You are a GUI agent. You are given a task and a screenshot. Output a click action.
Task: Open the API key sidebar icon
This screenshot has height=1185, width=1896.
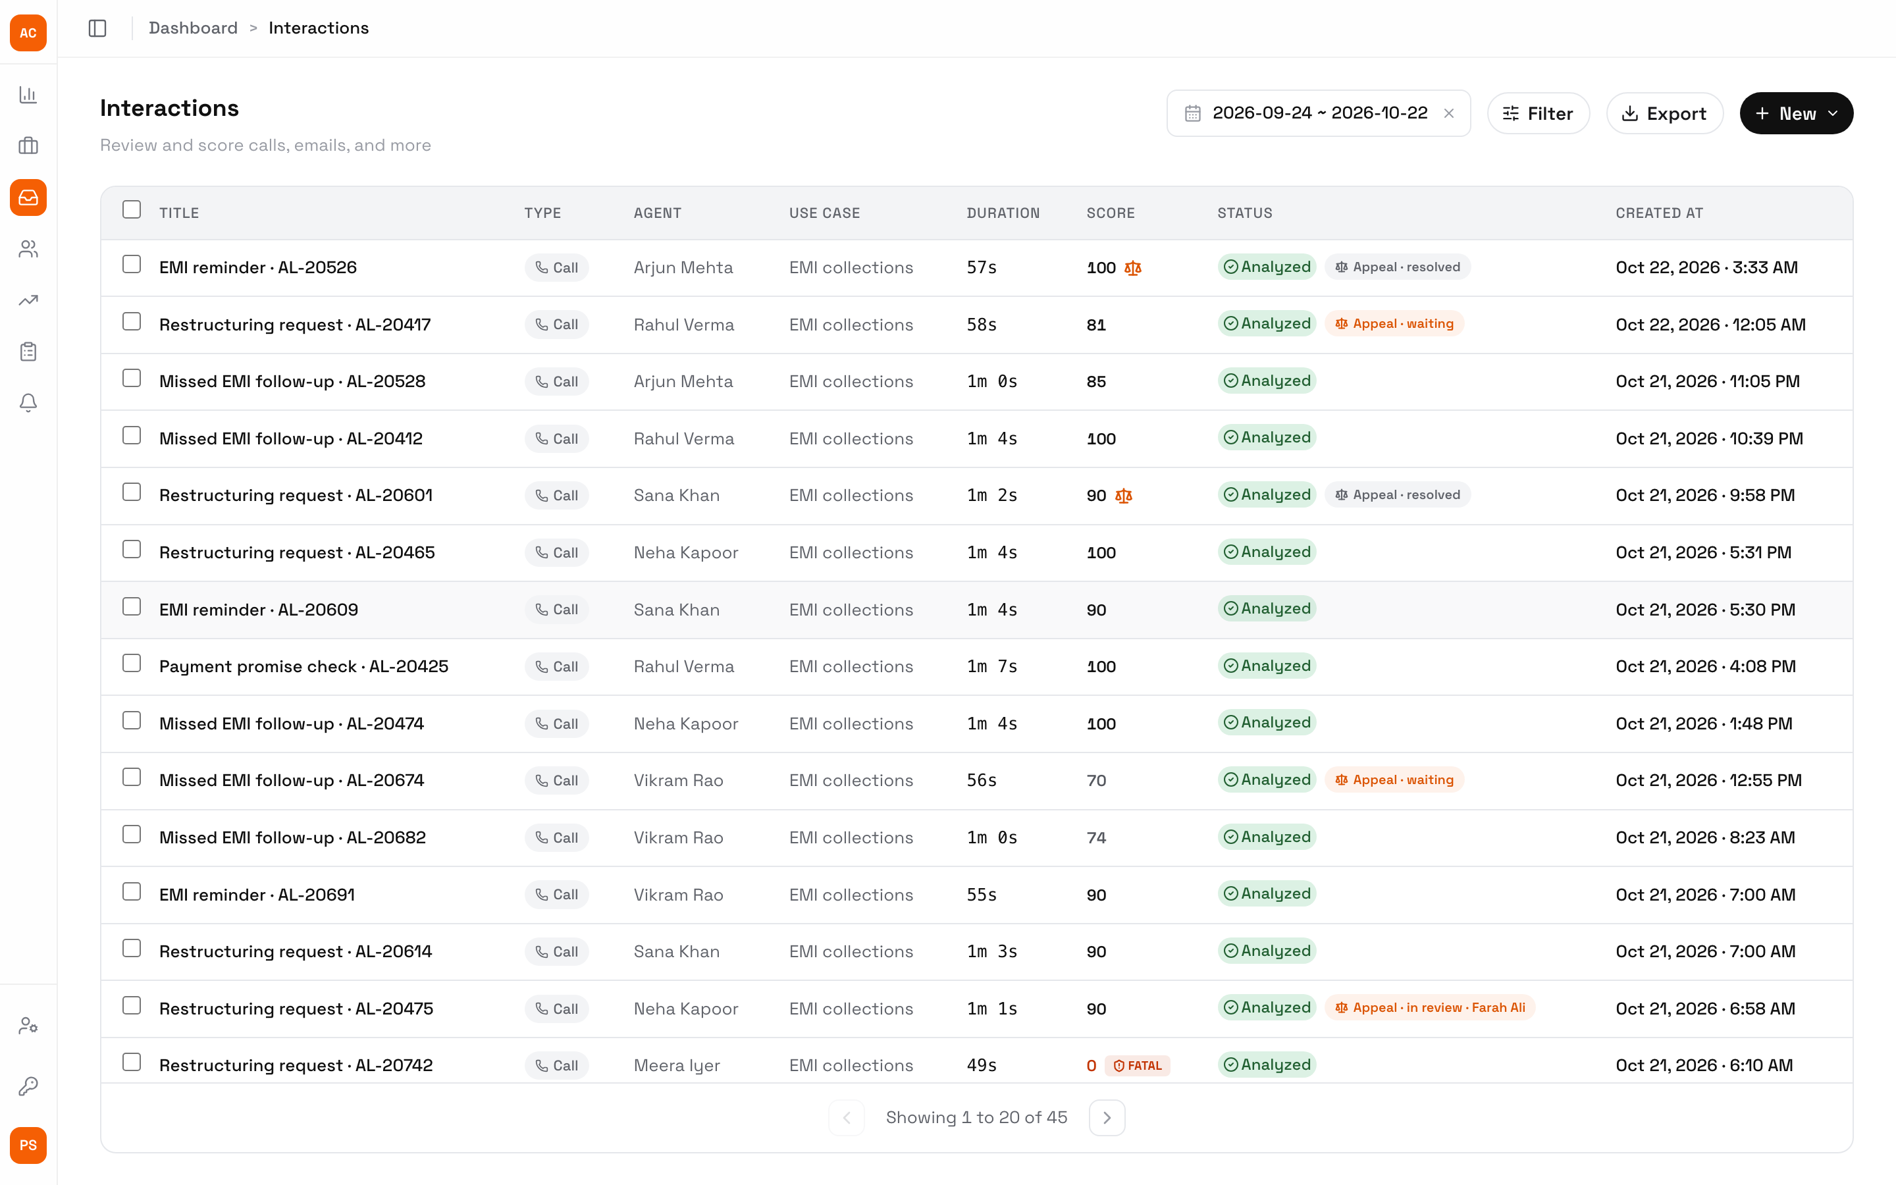28,1086
